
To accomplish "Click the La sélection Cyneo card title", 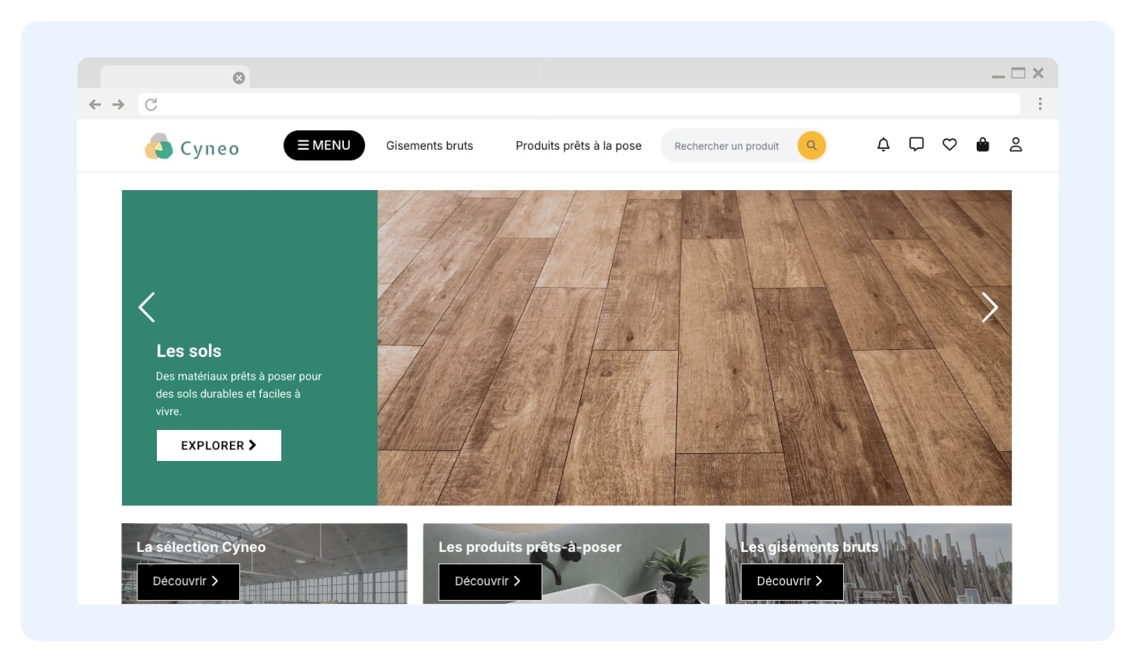I will tap(201, 547).
